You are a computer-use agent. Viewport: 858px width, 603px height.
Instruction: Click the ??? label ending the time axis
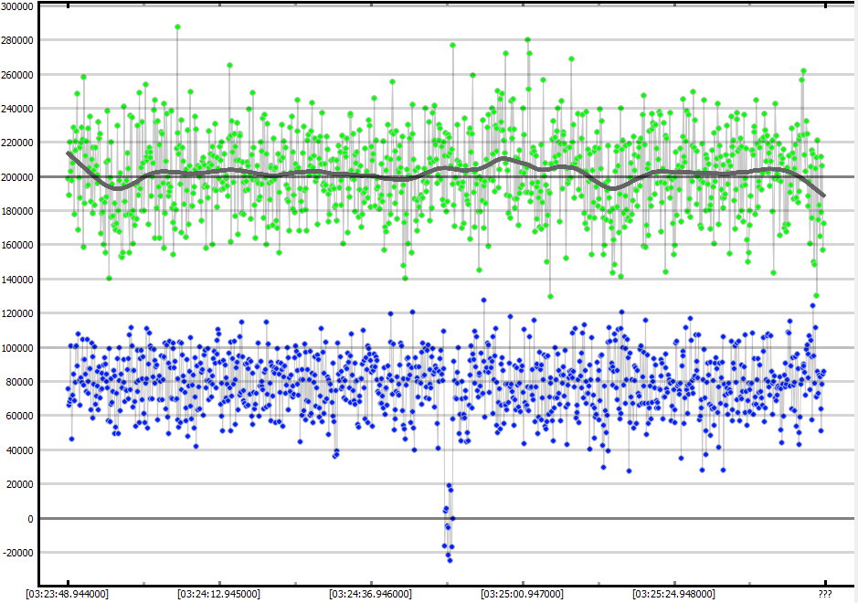tap(825, 594)
